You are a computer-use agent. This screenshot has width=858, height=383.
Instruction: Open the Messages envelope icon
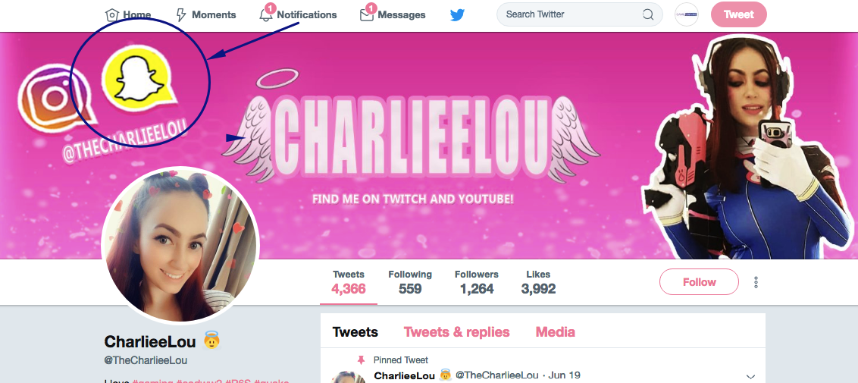tap(367, 14)
